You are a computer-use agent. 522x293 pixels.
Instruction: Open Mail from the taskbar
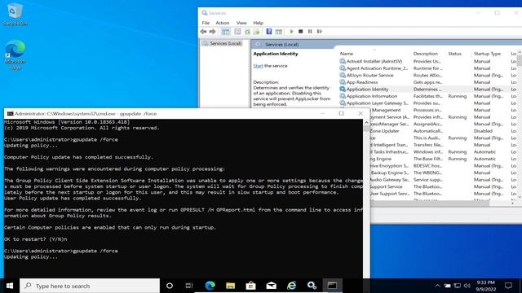272,286
